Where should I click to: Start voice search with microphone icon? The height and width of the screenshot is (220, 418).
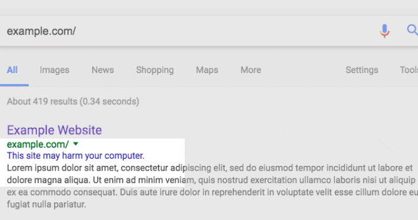(x=384, y=31)
